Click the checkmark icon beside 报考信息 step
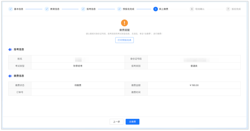This screenshot has height=131, width=250. (83, 9)
